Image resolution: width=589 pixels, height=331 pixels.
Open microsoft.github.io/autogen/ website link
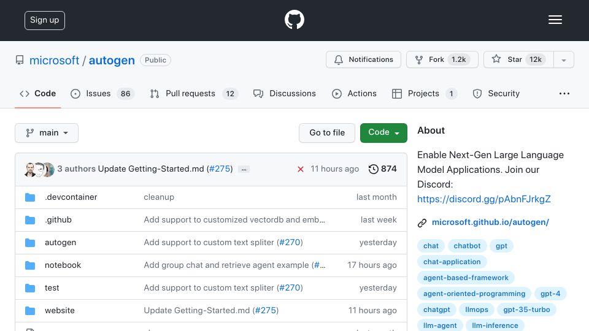tap(490, 222)
